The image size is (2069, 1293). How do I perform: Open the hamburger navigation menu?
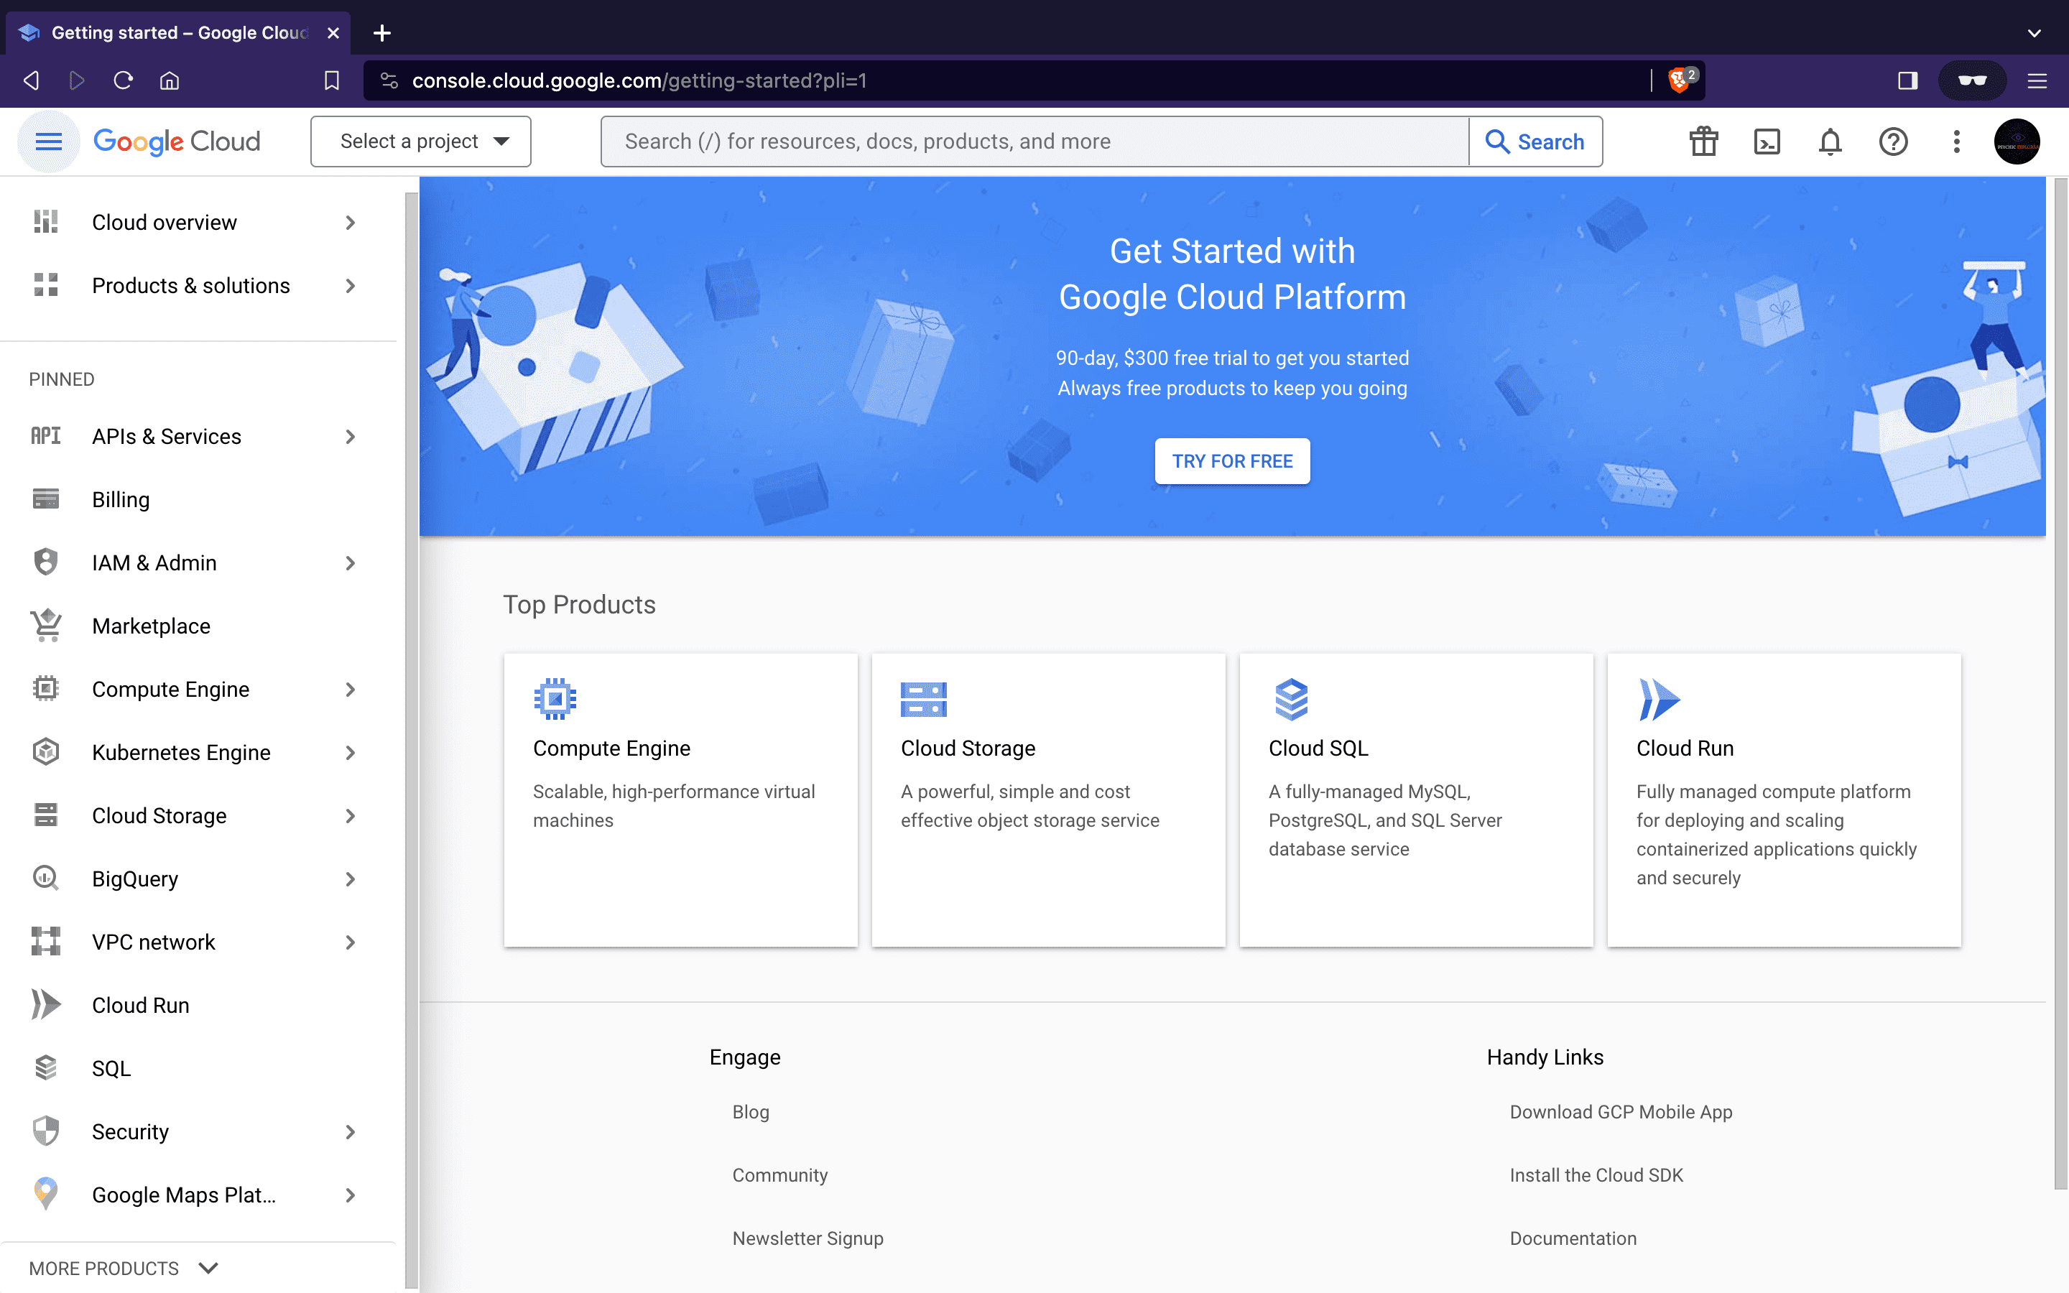49,141
